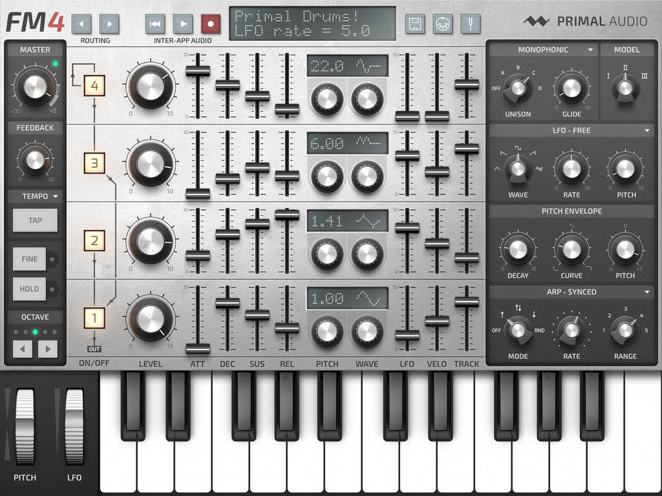Click operator 1 LEVEL knob

[150, 318]
